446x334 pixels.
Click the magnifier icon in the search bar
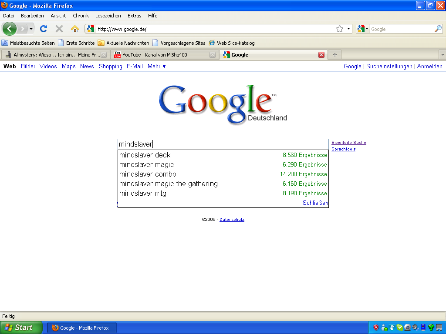[438, 29]
